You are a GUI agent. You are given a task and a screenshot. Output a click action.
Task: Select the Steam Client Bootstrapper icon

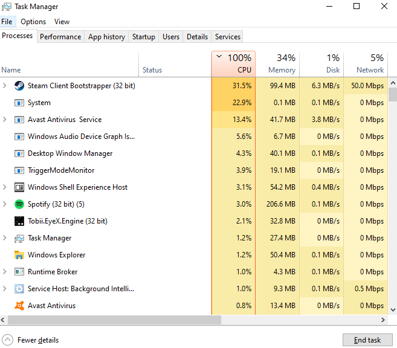pyautogui.click(x=19, y=86)
